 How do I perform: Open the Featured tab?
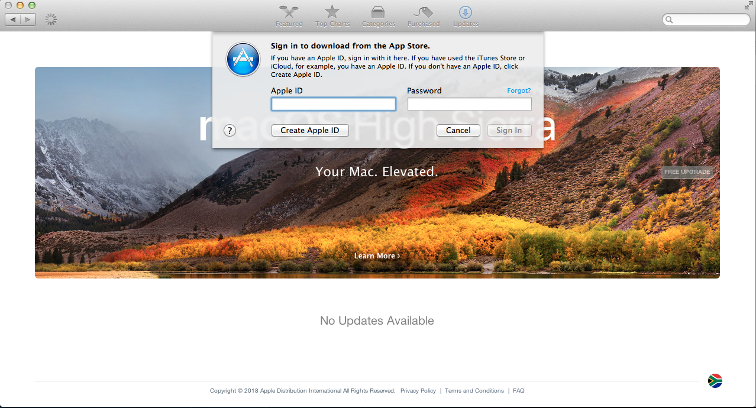(289, 16)
